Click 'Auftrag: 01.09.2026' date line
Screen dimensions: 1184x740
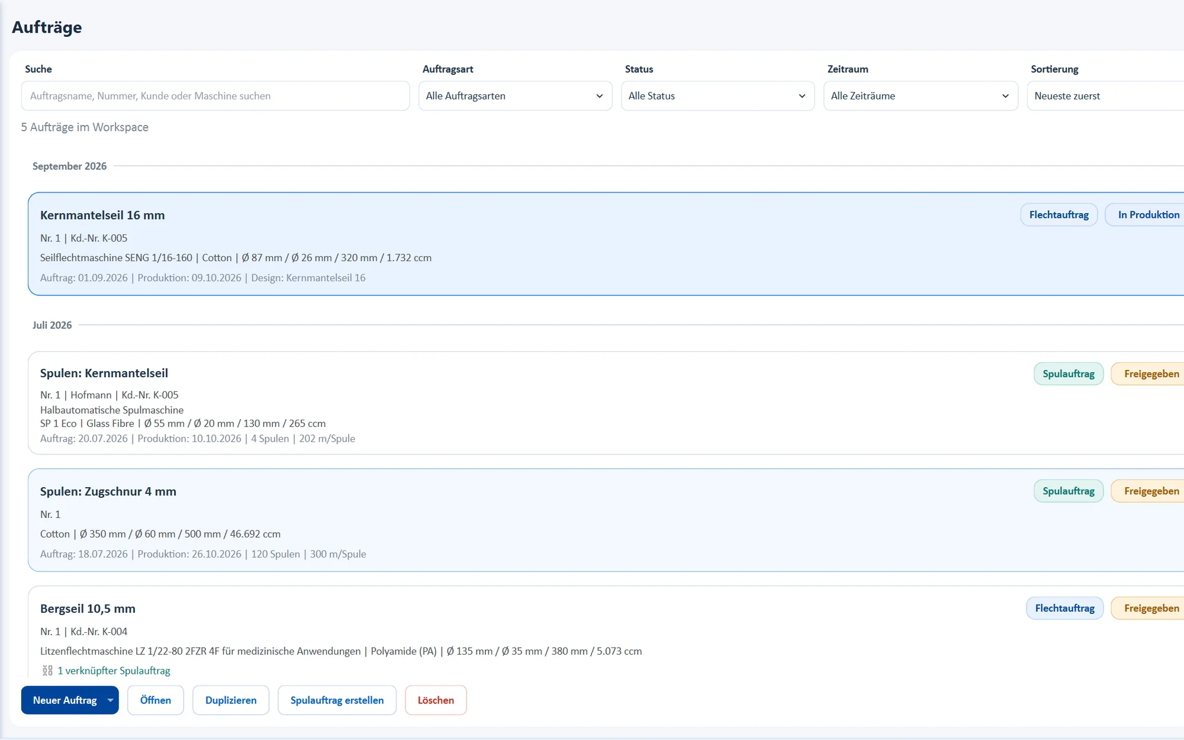tap(202, 278)
